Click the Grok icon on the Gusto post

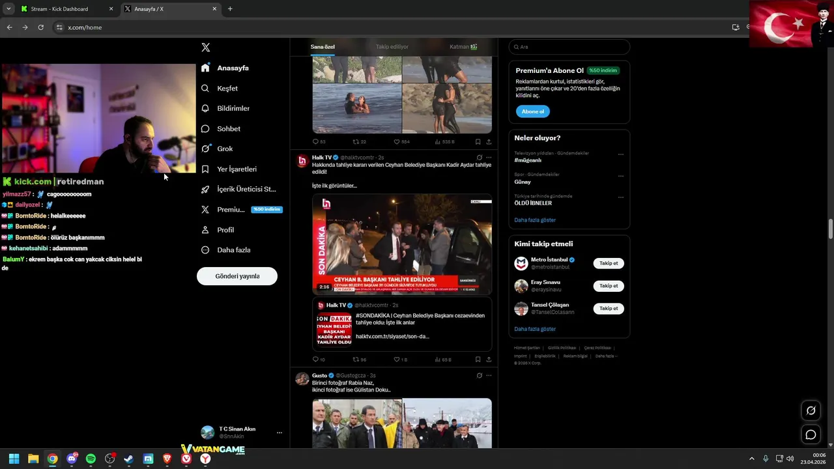point(479,376)
